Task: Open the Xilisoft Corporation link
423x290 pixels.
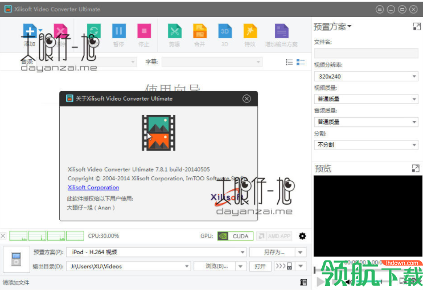Action: (x=93, y=187)
